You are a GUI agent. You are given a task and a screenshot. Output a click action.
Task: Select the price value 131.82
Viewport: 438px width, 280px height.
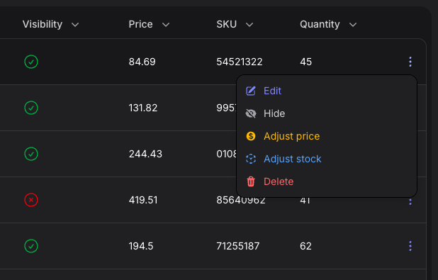[x=143, y=108]
